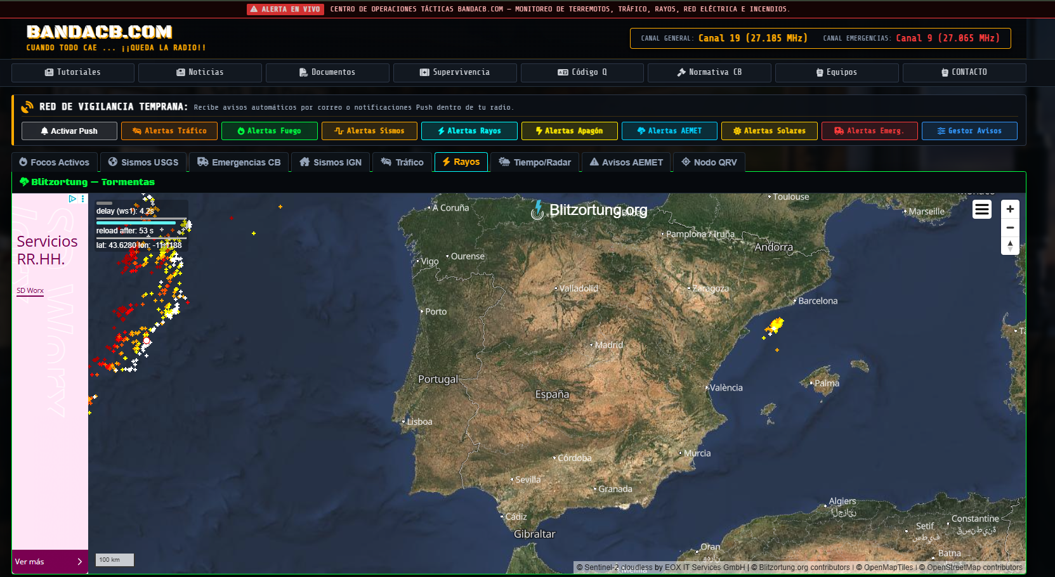Click Alertas Fuego button

click(270, 131)
